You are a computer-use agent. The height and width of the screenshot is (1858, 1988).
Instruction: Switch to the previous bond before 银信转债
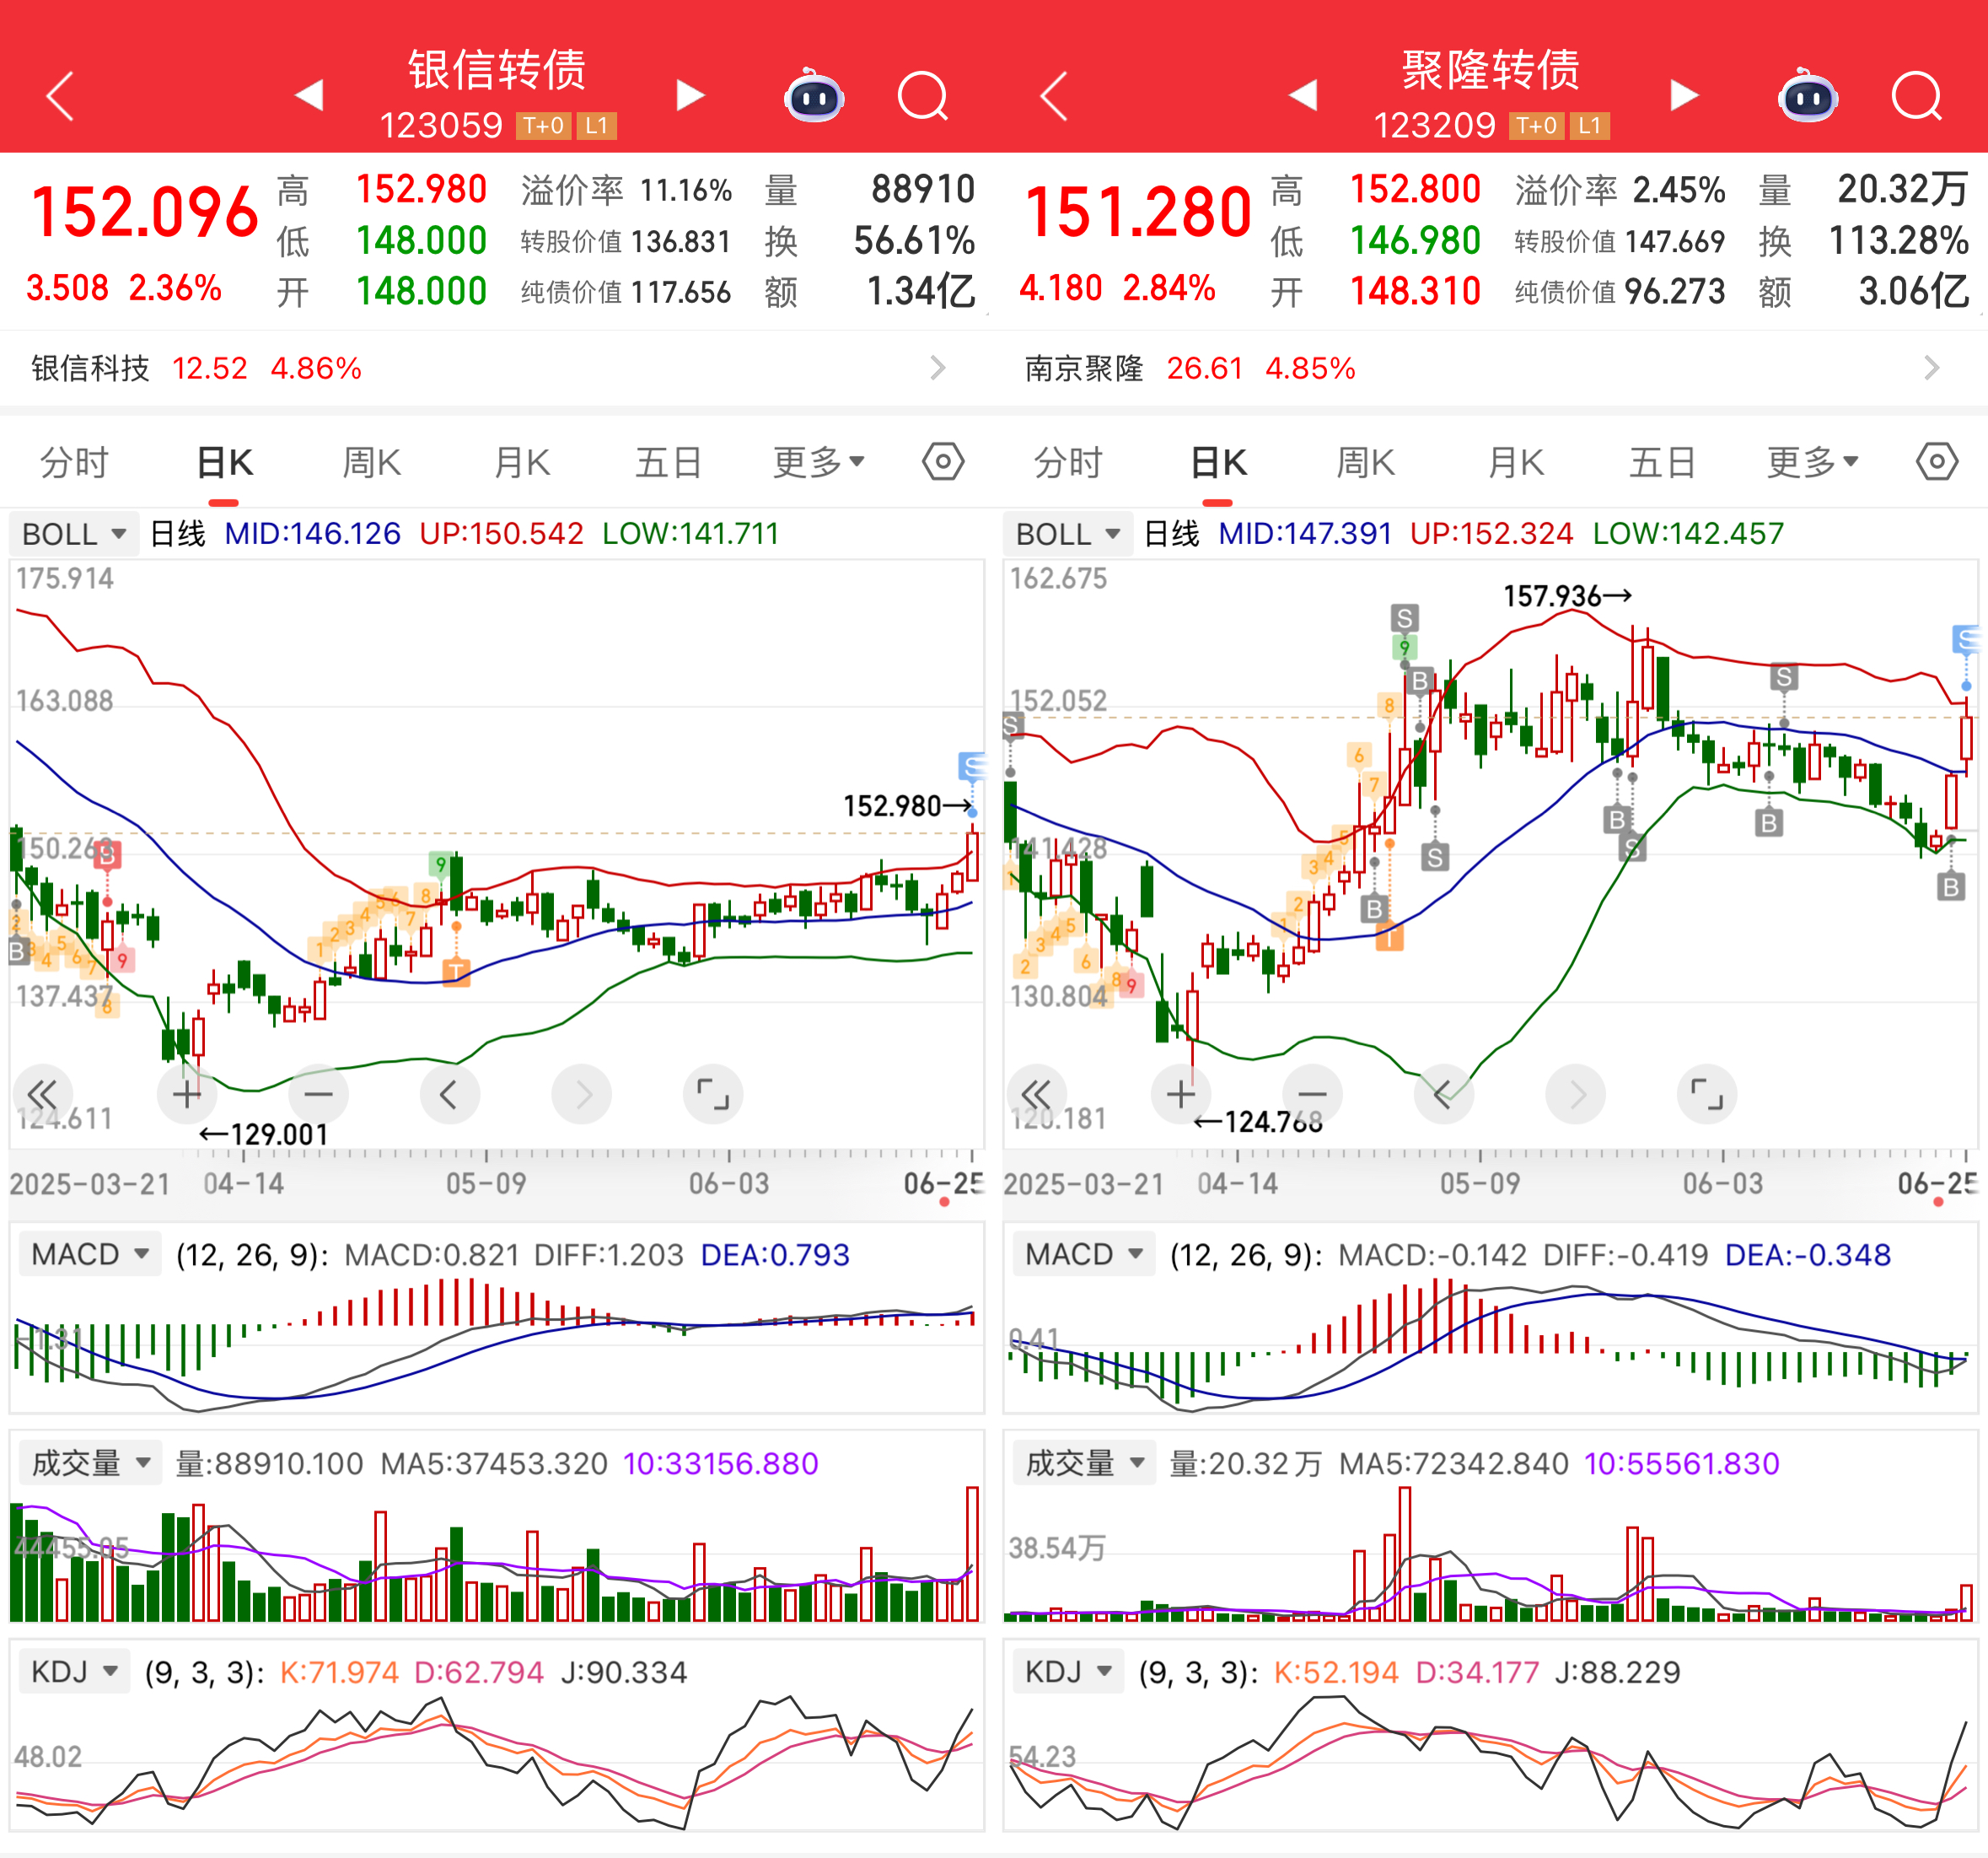point(309,96)
